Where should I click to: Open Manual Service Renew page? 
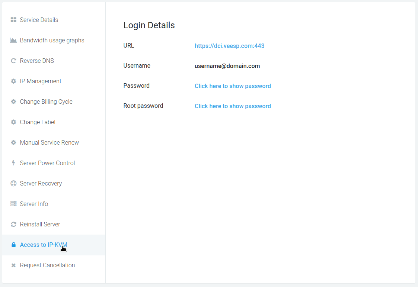pyautogui.click(x=49, y=142)
